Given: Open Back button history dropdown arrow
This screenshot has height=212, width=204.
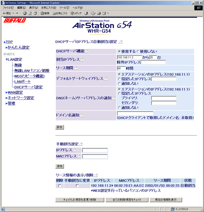Looking at the screenshot, I should click(x=13, y=13).
